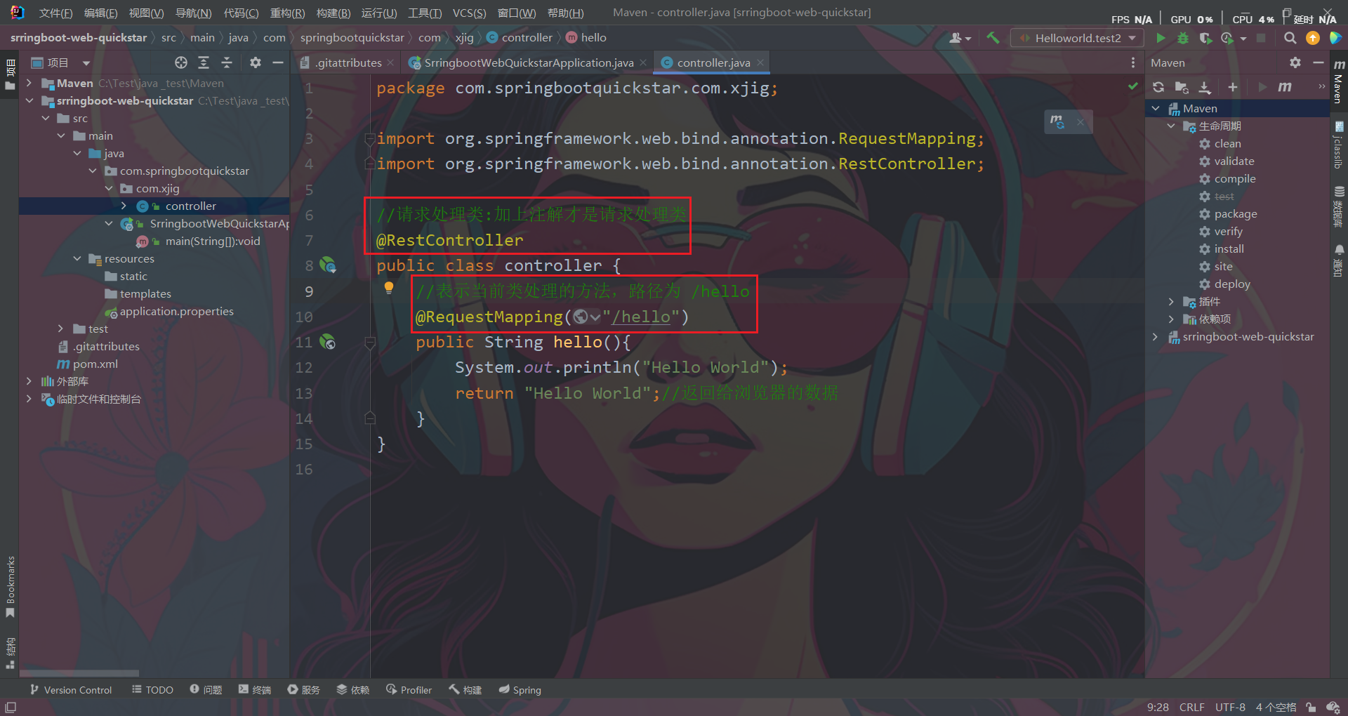
Task: Click the Reload All Maven Projects icon
Action: [x=1158, y=87]
